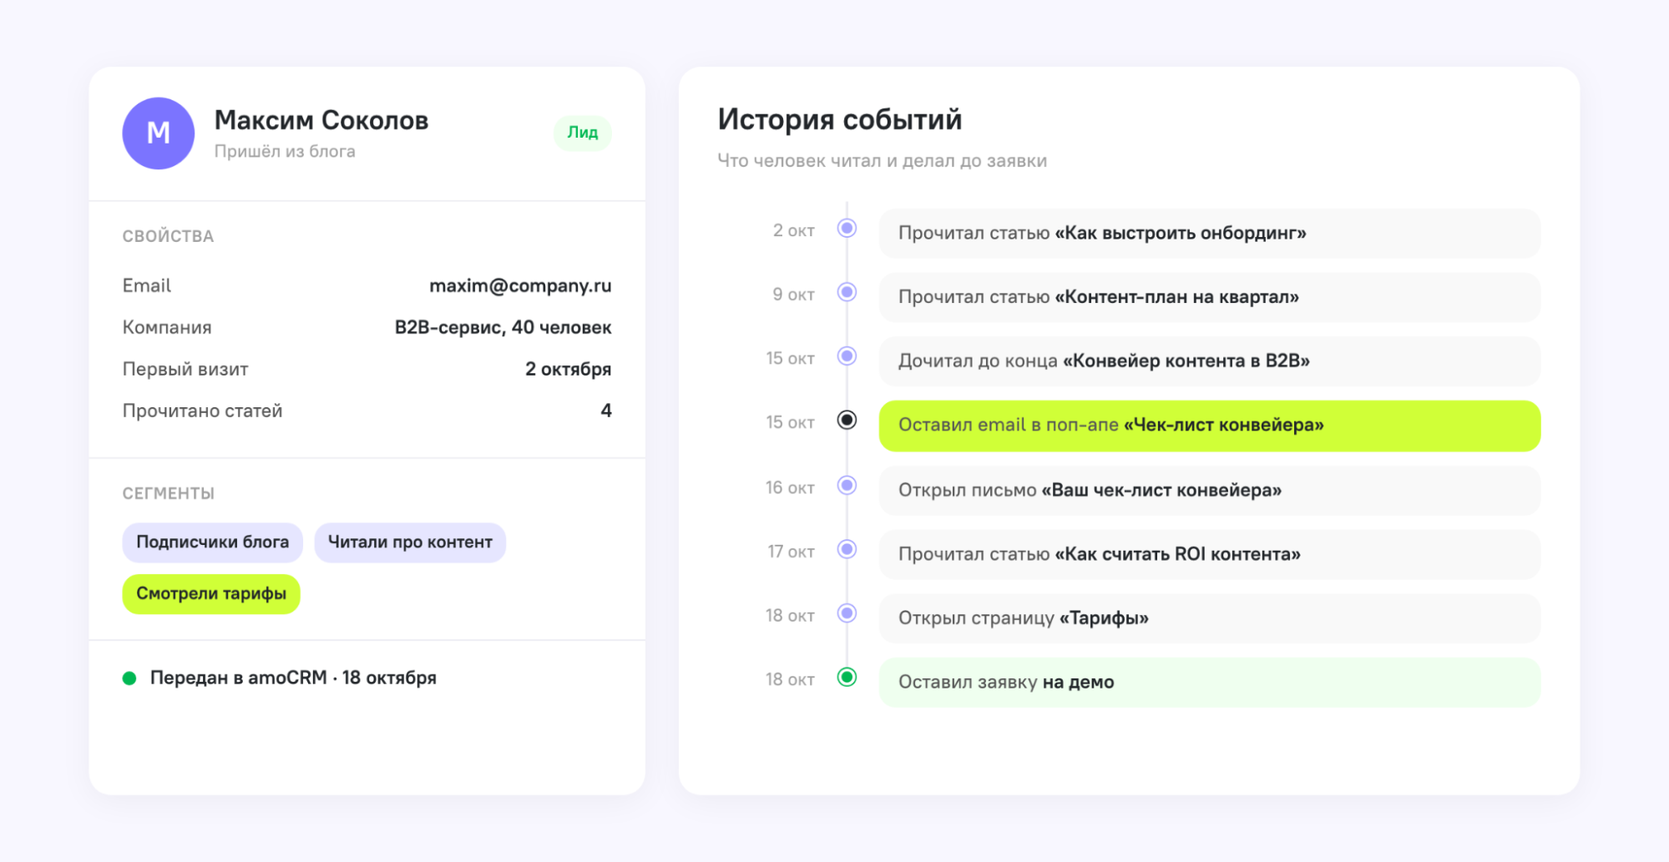Open highlighted event 'Оставил email в поп-апе'
This screenshot has height=862, width=1669.
point(1209,426)
